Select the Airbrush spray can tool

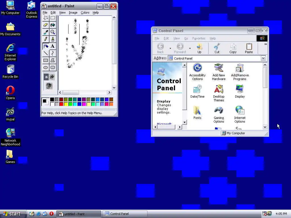click(46, 46)
